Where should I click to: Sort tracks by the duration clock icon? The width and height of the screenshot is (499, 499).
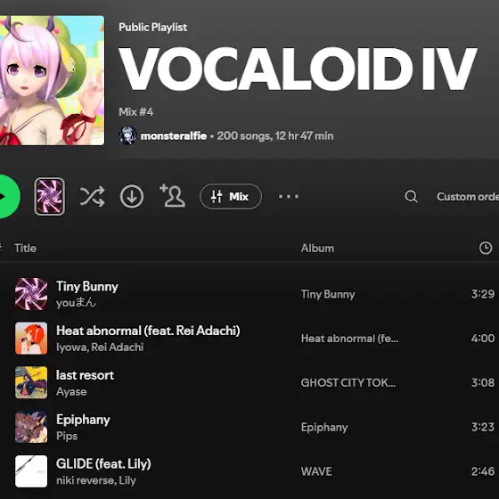pyautogui.click(x=486, y=248)
